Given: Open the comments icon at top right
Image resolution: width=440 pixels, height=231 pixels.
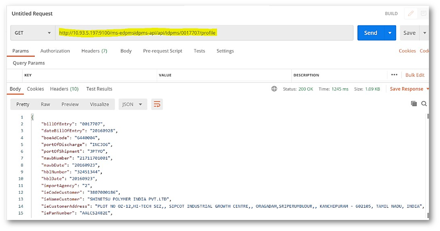Looking at the screenshot, I should 423,13.
